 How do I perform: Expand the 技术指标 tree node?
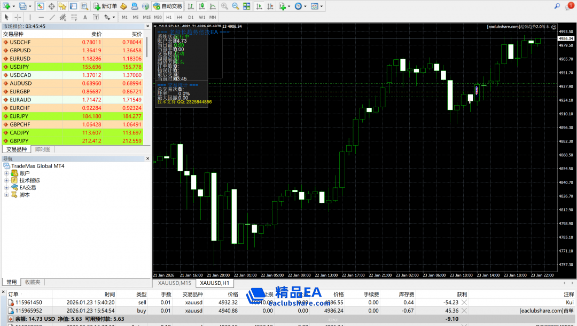pos(6,180)
